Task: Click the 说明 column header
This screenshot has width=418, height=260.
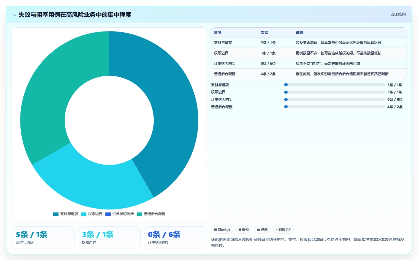Action: 299,33
